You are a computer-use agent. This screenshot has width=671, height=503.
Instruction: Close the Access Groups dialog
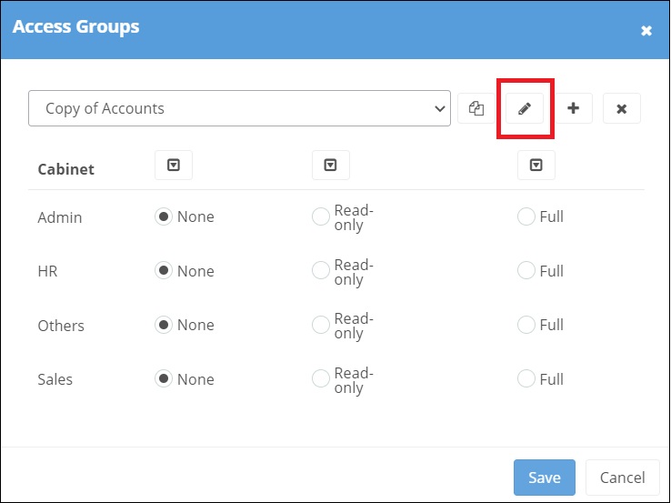click(x=646, y=30)
